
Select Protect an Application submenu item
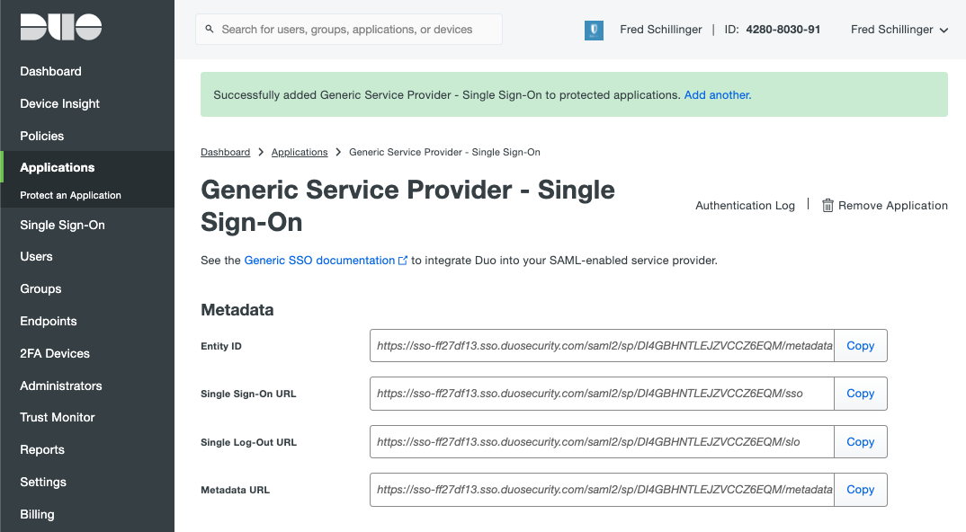(70, 195)
